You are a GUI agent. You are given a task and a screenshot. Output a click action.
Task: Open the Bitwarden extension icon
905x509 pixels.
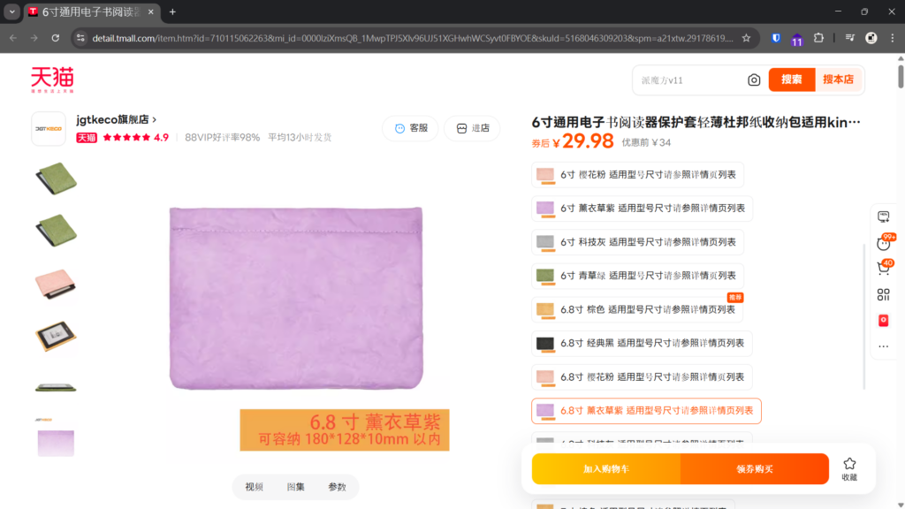[776, 38]
